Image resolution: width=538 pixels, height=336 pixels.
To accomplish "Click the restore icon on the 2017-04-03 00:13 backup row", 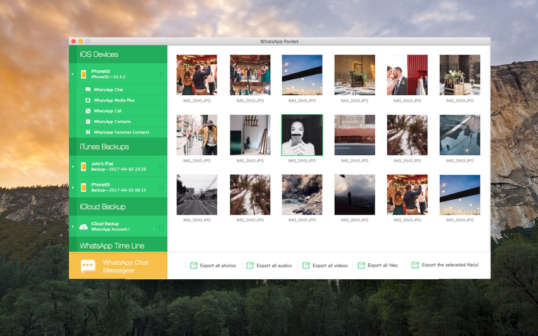I will click(161, 188).
